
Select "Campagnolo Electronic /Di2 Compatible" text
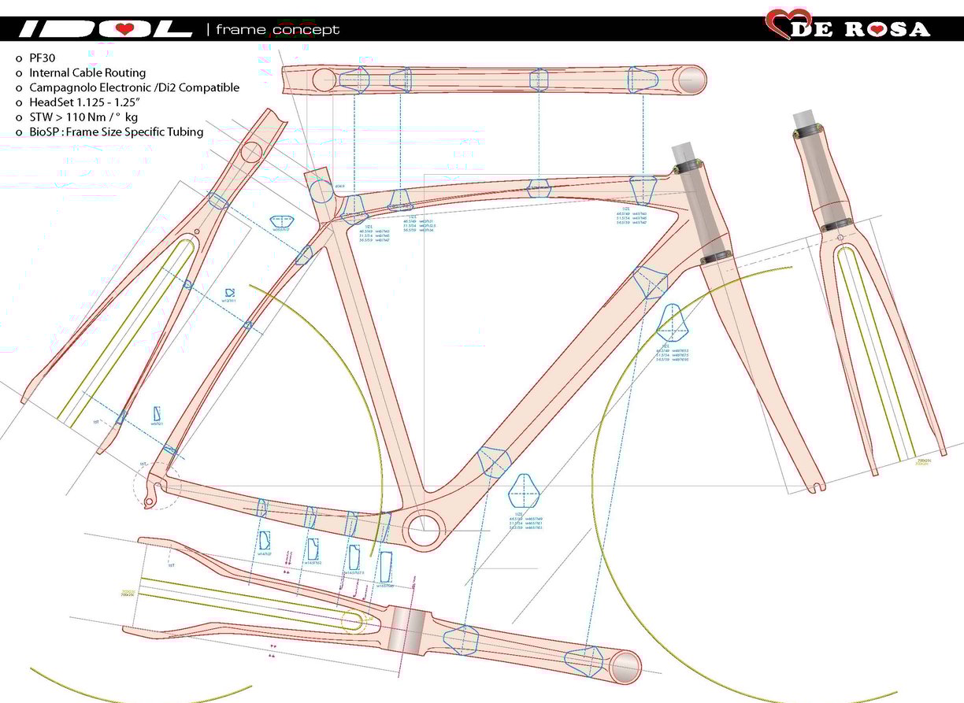(x=135, y=87)
